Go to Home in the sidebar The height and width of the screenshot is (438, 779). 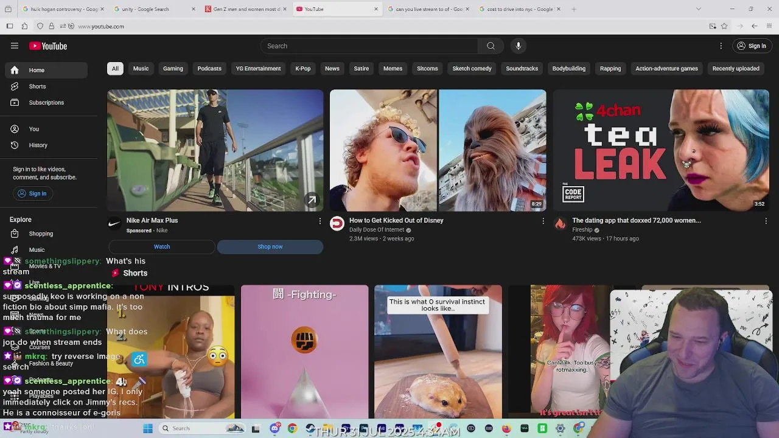pyautogui.click(x=46, y=70)
